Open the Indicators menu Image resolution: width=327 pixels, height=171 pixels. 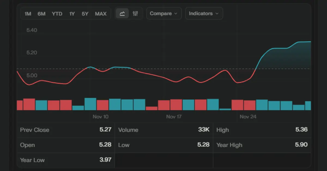pos(204,13)
